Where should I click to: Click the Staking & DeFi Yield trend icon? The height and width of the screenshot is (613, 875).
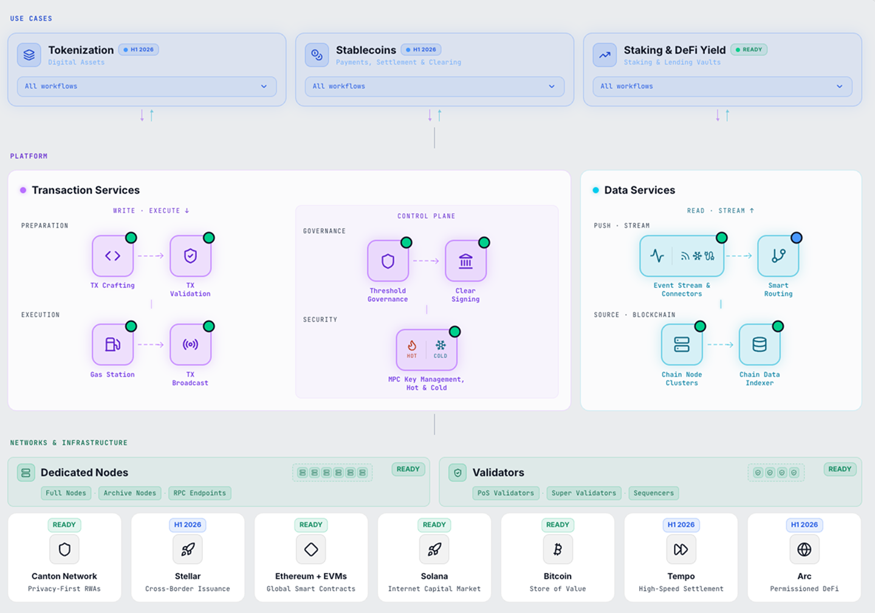coord(605,55)
